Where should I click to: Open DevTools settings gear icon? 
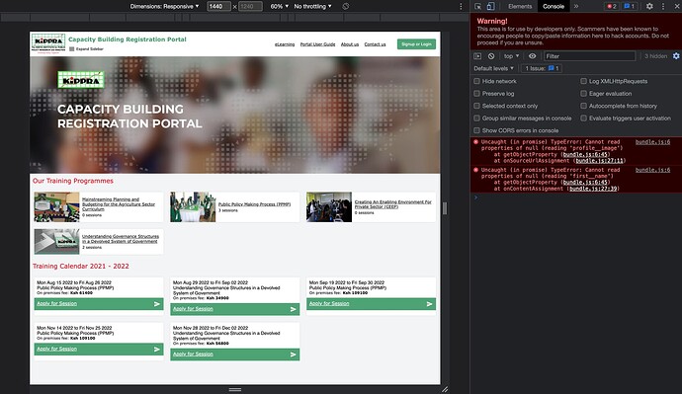[x=649, y=6]
